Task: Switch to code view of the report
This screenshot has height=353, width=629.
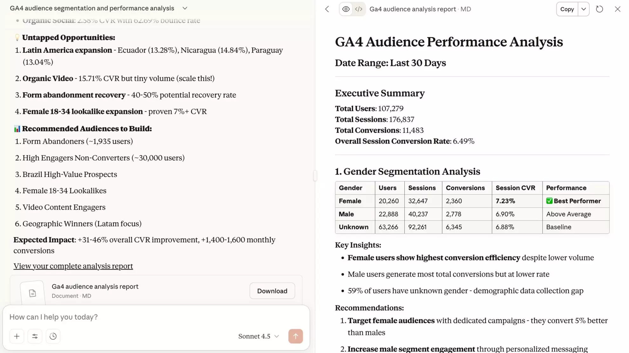Action: (x=358, y=9)
